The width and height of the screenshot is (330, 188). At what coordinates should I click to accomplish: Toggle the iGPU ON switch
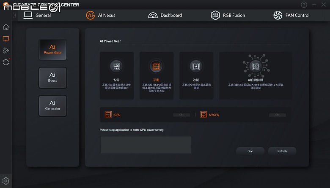pyautogui.click(x=181, y=115)
